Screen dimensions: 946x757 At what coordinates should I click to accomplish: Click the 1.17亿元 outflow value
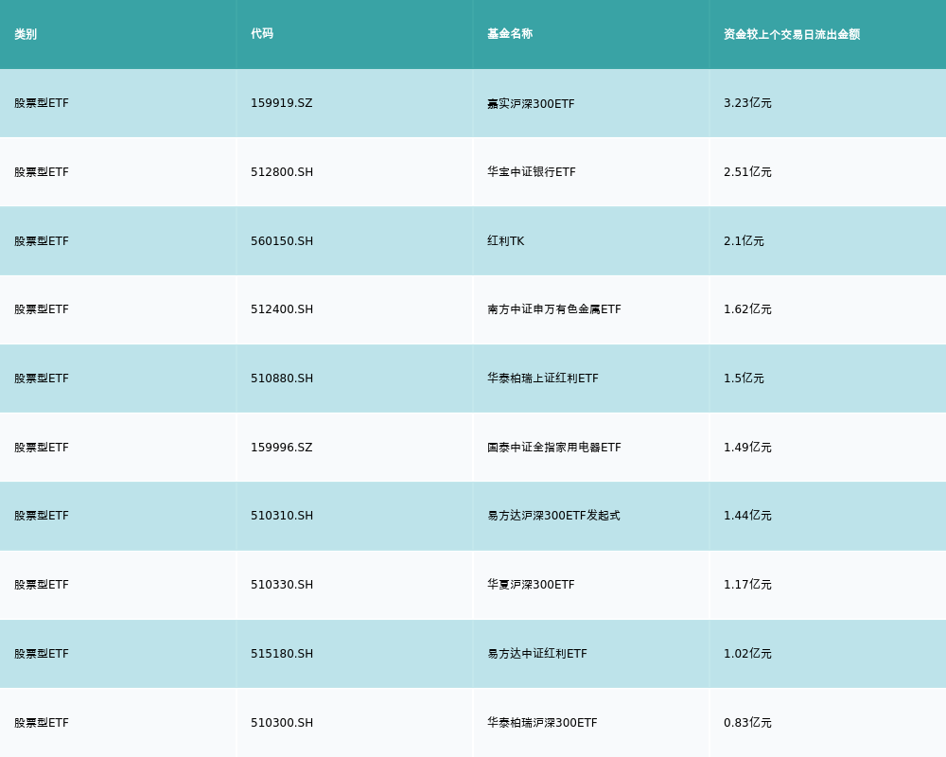coord(747,585)
